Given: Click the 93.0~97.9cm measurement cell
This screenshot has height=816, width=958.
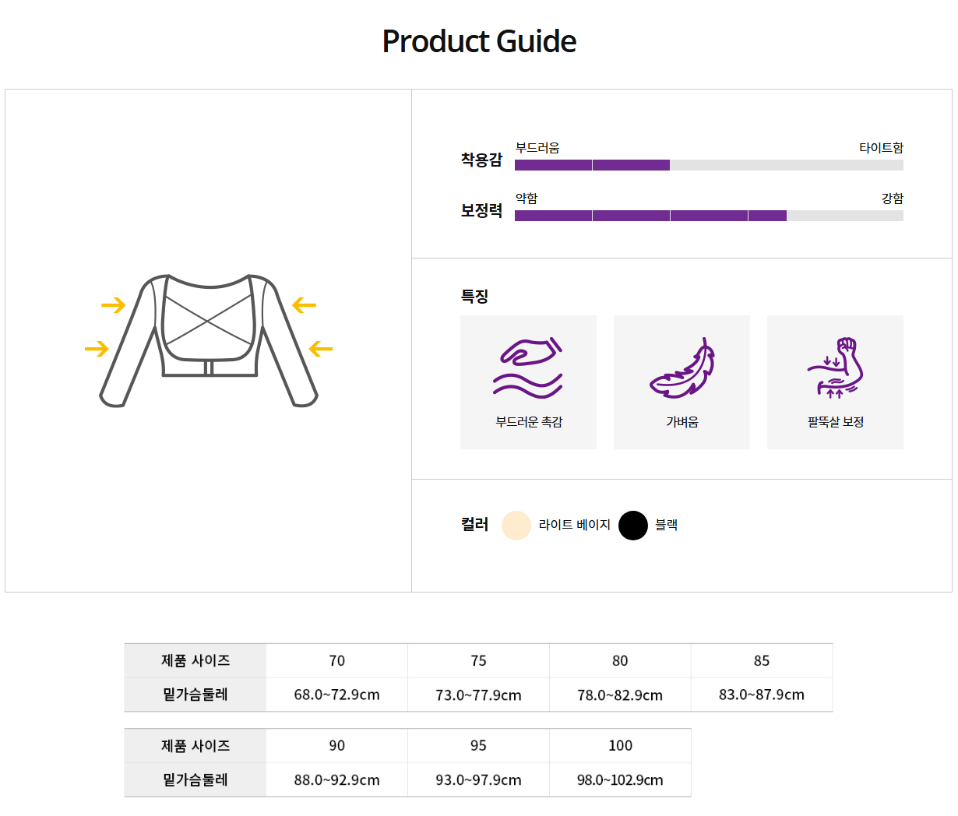Looking at the screenshot, I should (x=478, y=780).
